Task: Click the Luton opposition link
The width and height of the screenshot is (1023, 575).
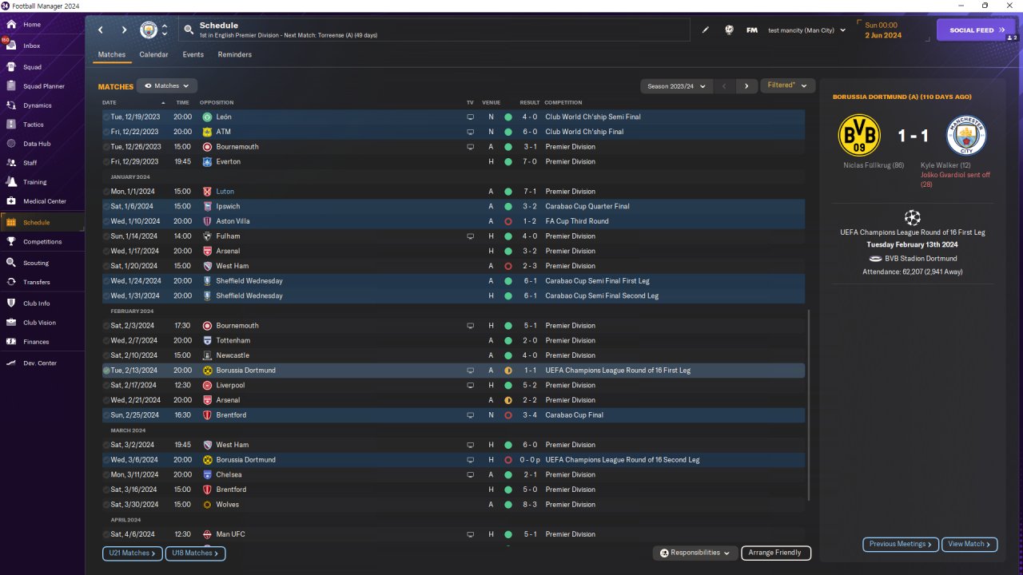Action: pos(224,192)
